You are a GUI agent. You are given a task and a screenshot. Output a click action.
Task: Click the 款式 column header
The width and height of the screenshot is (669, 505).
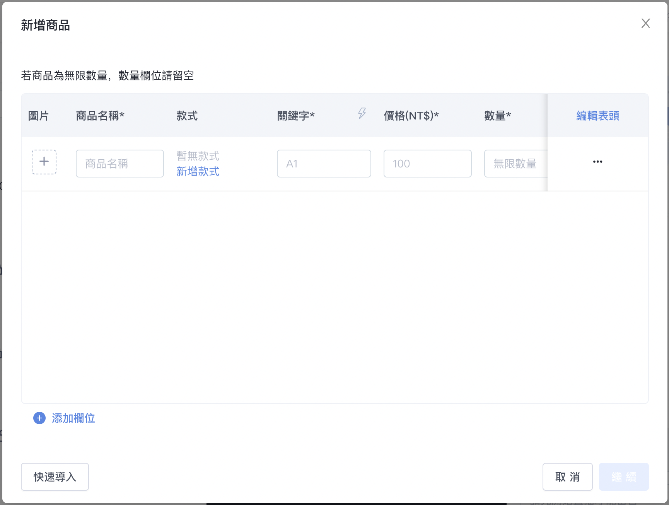pos(187,116)
